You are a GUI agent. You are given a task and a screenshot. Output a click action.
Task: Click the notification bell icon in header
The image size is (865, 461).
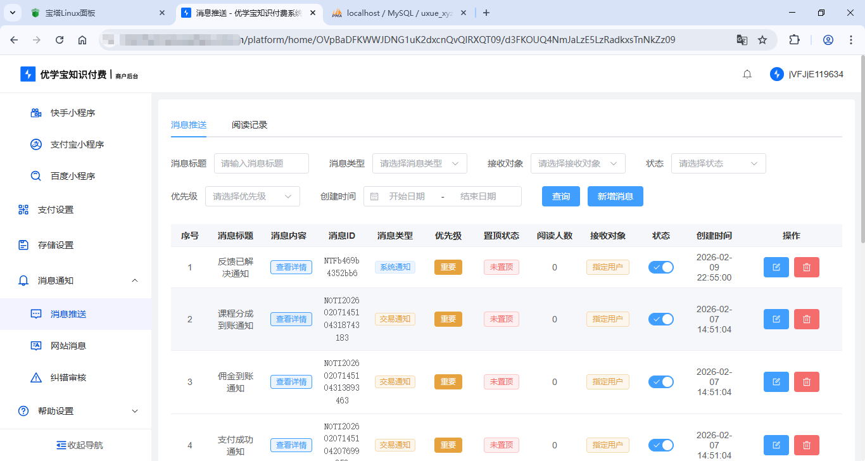[x=747, y=75]
